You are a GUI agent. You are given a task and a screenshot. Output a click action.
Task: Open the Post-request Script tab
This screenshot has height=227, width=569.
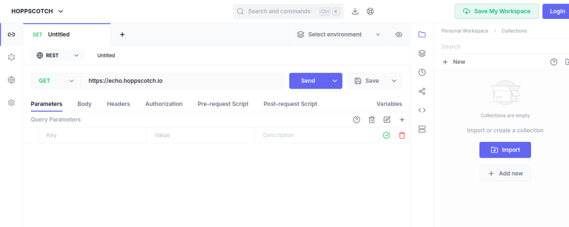pos(290,104)
